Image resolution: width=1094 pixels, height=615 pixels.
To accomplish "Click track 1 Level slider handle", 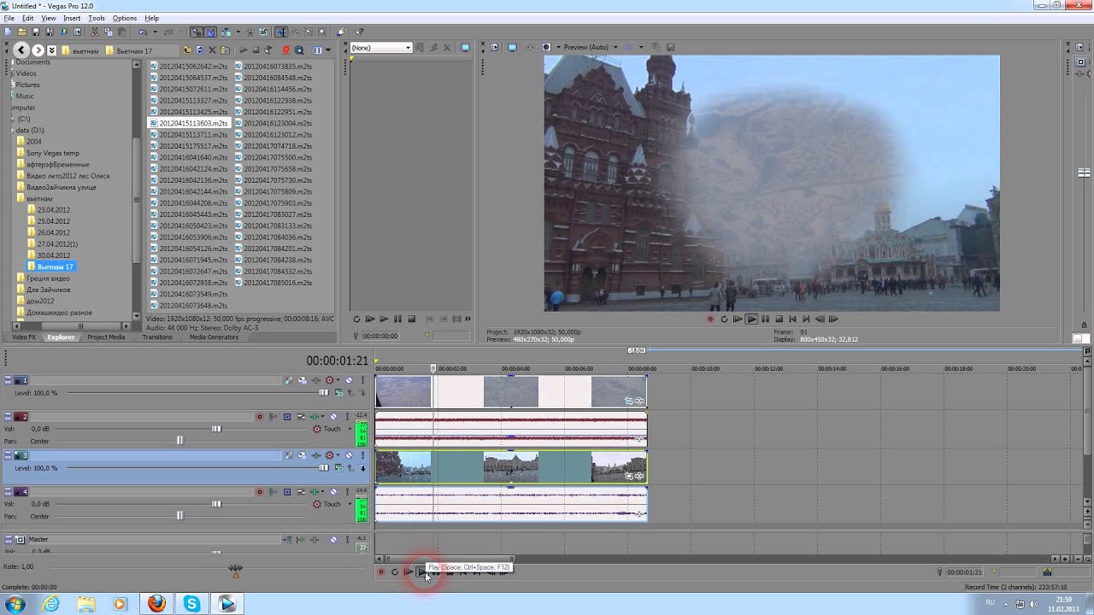I will [x=323, y=393].
